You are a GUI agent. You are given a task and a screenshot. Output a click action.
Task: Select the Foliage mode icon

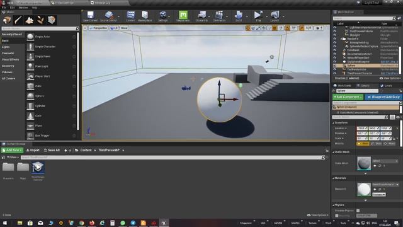(40, 20)
